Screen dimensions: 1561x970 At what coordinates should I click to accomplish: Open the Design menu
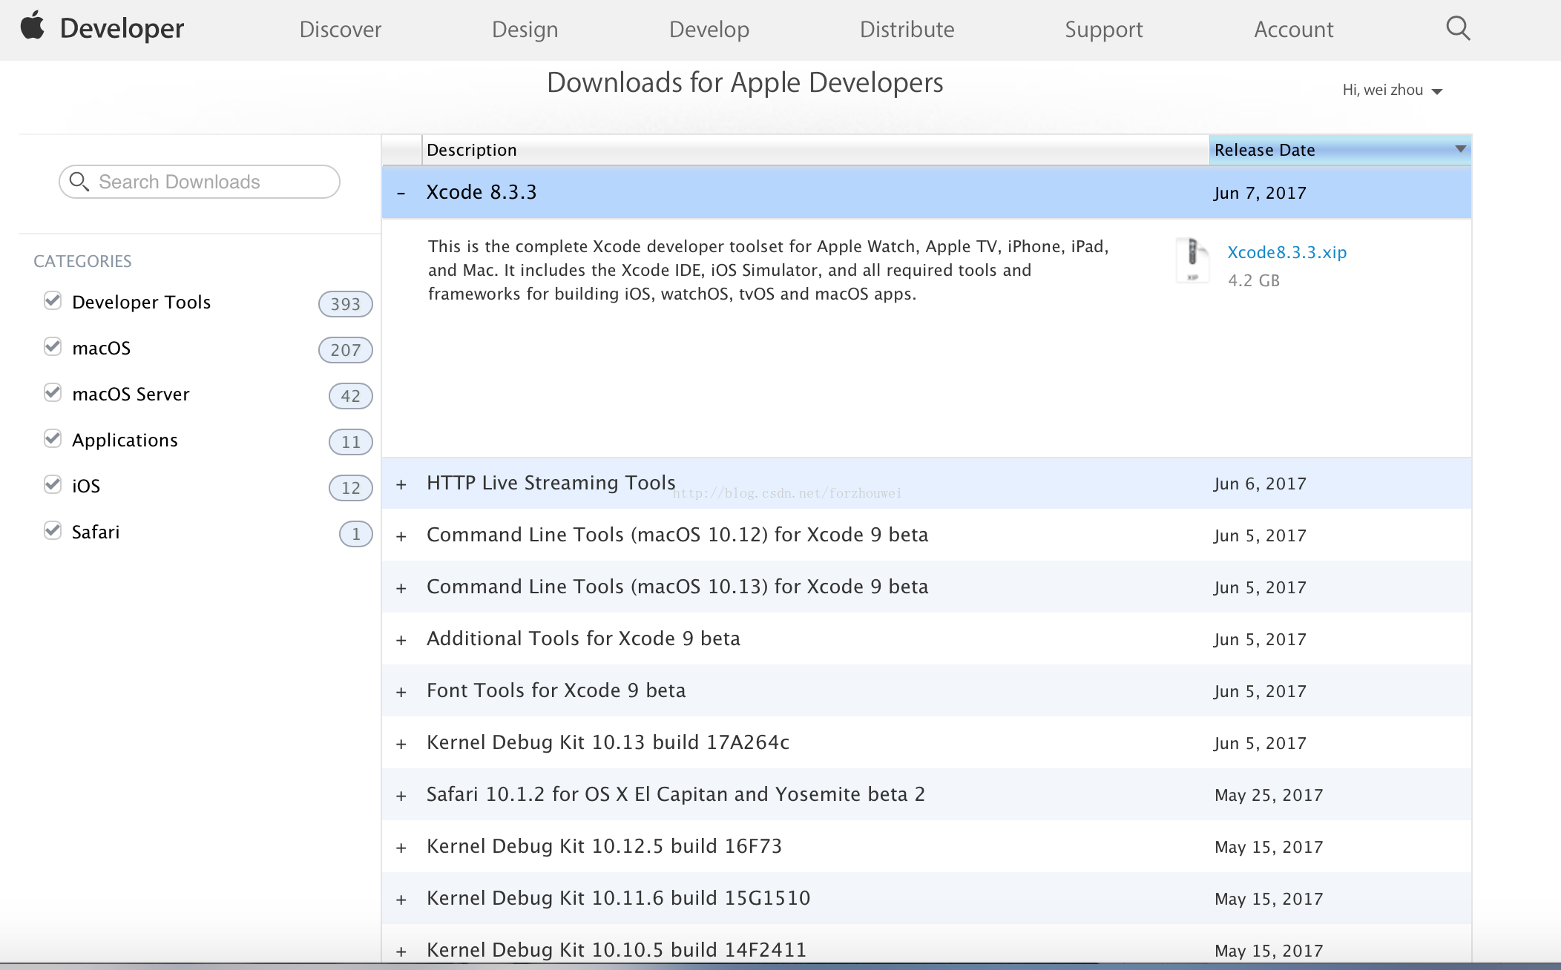[525, 29]
